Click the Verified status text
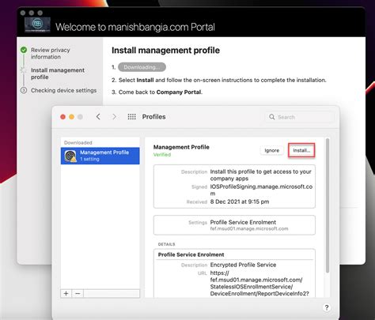Viewport: 375px width, 320px height. click(162, 155)
